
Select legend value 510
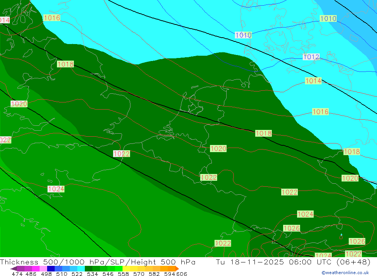61,274
